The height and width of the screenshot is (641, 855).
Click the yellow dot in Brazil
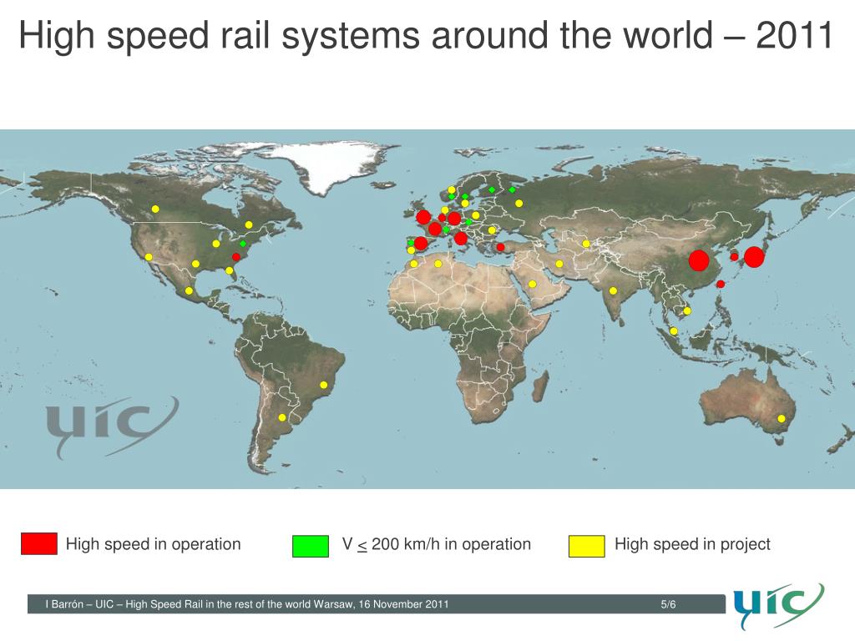pyautogui.click(x=323, y=385)
